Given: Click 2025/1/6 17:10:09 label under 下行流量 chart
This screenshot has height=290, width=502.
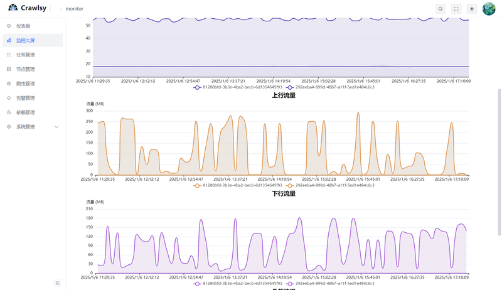Looking at the screenshot, I should click(451, 277).
